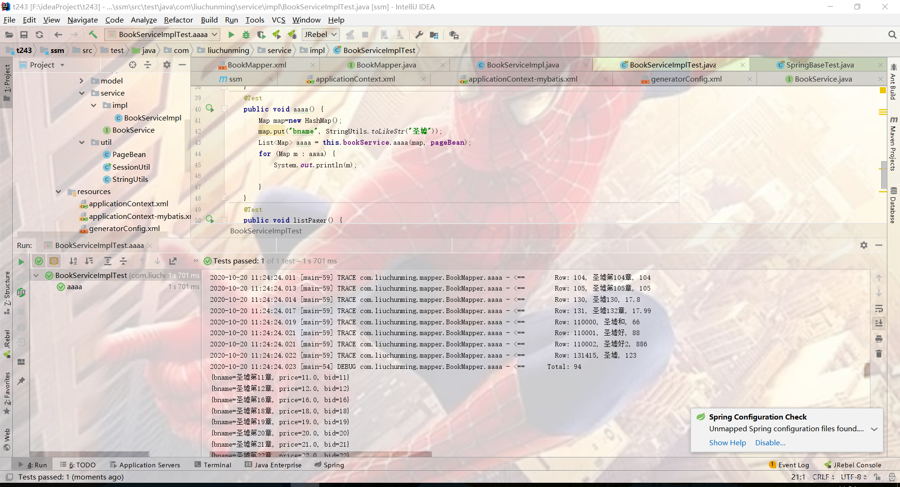Screen dimensions: 900x487
Task: Run with JRebel rocket icon
Action: 277,35
